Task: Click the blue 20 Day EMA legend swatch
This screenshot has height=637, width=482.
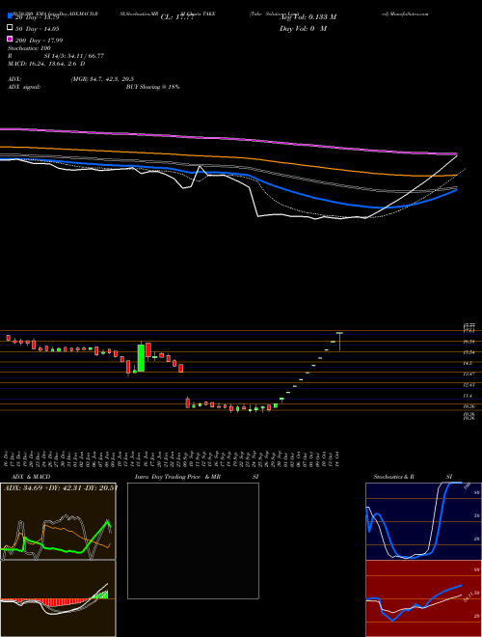Action: pos(11,16)
